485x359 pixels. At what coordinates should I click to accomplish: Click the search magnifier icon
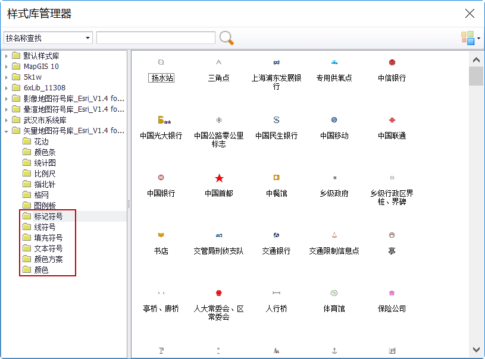coord(226,38)
